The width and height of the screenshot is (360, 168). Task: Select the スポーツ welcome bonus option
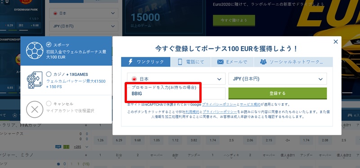point(66,51)
